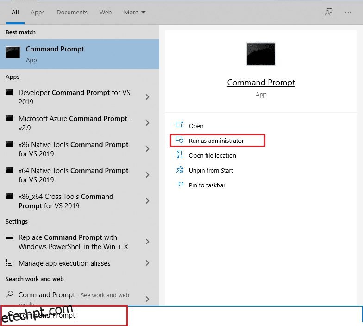Image resolution: width=363 pixels, height=326 pixels.
Task: Click the Run as administrator shield icon
Action: coord(180,140)
